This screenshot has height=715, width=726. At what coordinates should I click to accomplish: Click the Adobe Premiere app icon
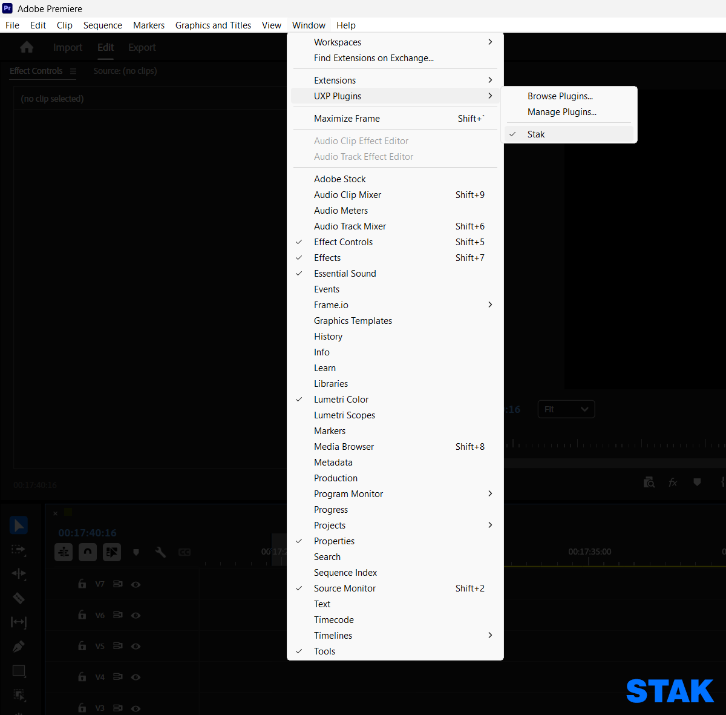(x=7, y=8)
